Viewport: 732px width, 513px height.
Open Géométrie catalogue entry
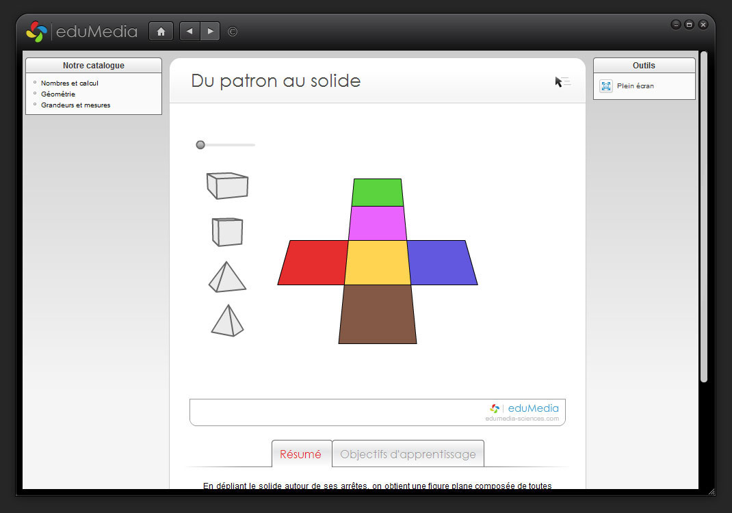pos(58,94)
